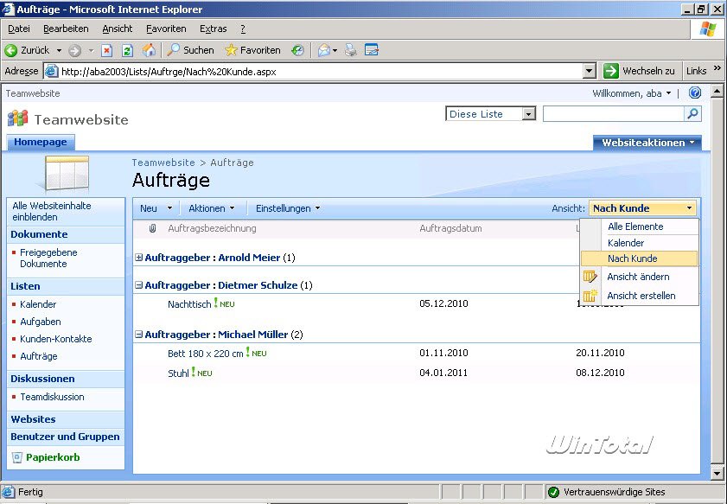727x504 pixels.
Task: Open the Diese Liste scope dropdown
Action: click(528, 114)
